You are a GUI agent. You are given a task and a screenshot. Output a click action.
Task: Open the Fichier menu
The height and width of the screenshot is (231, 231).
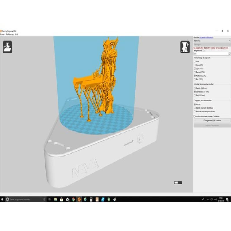tap(3, 34)
